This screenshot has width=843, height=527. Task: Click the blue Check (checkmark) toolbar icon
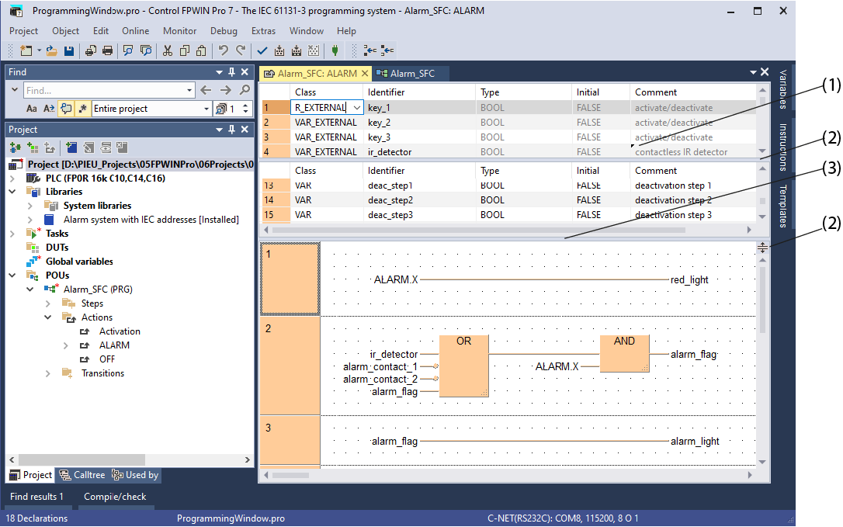click(x=262, y=50)
